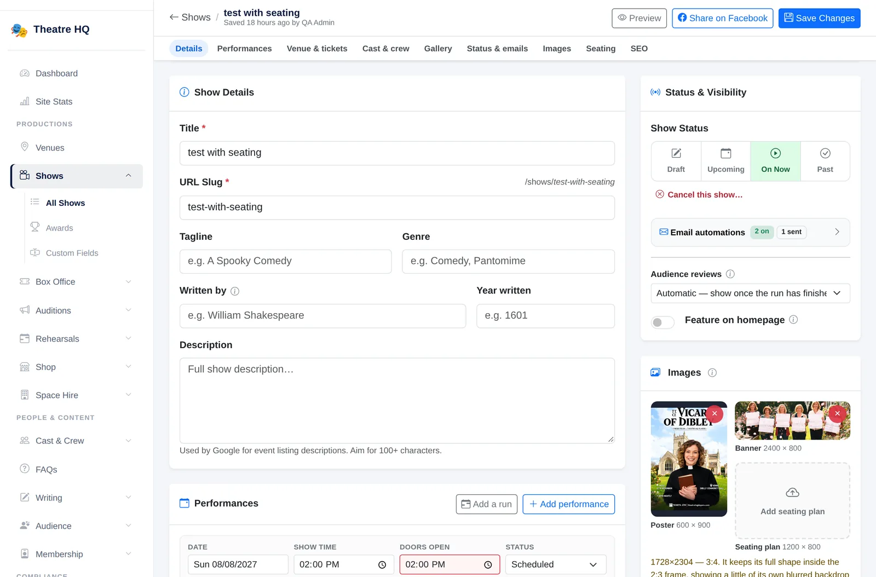Open the Audience reviews dropdown
The height and width of the screenshot is (577, 876).
pyautogui.click(x=750, y=293)
